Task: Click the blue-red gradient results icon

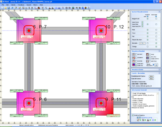Action: click(133, 64)
